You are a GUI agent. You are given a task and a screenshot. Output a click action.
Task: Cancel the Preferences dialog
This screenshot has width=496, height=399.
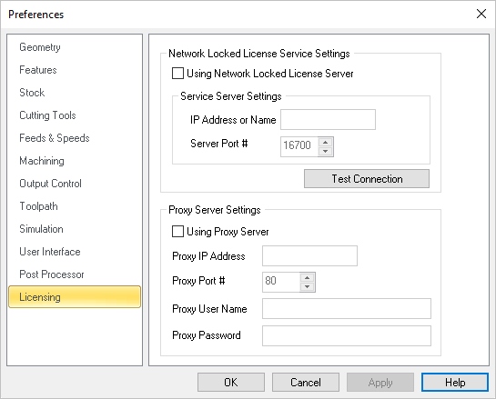click(306, 383)
